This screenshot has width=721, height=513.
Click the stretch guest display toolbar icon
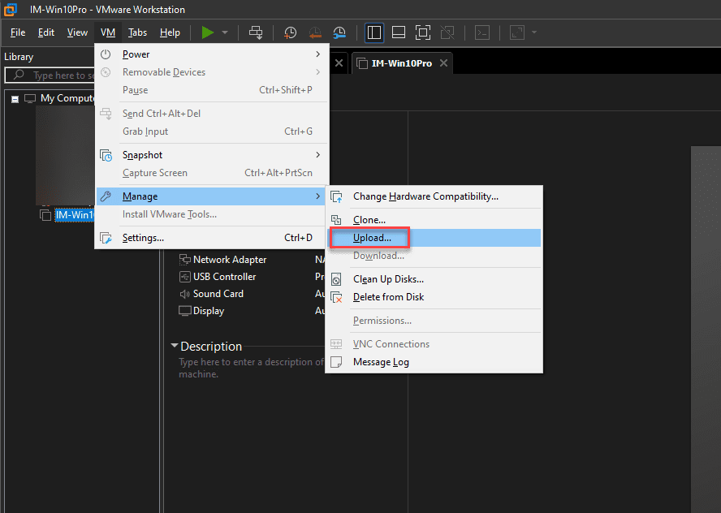(x=517, y=32)
